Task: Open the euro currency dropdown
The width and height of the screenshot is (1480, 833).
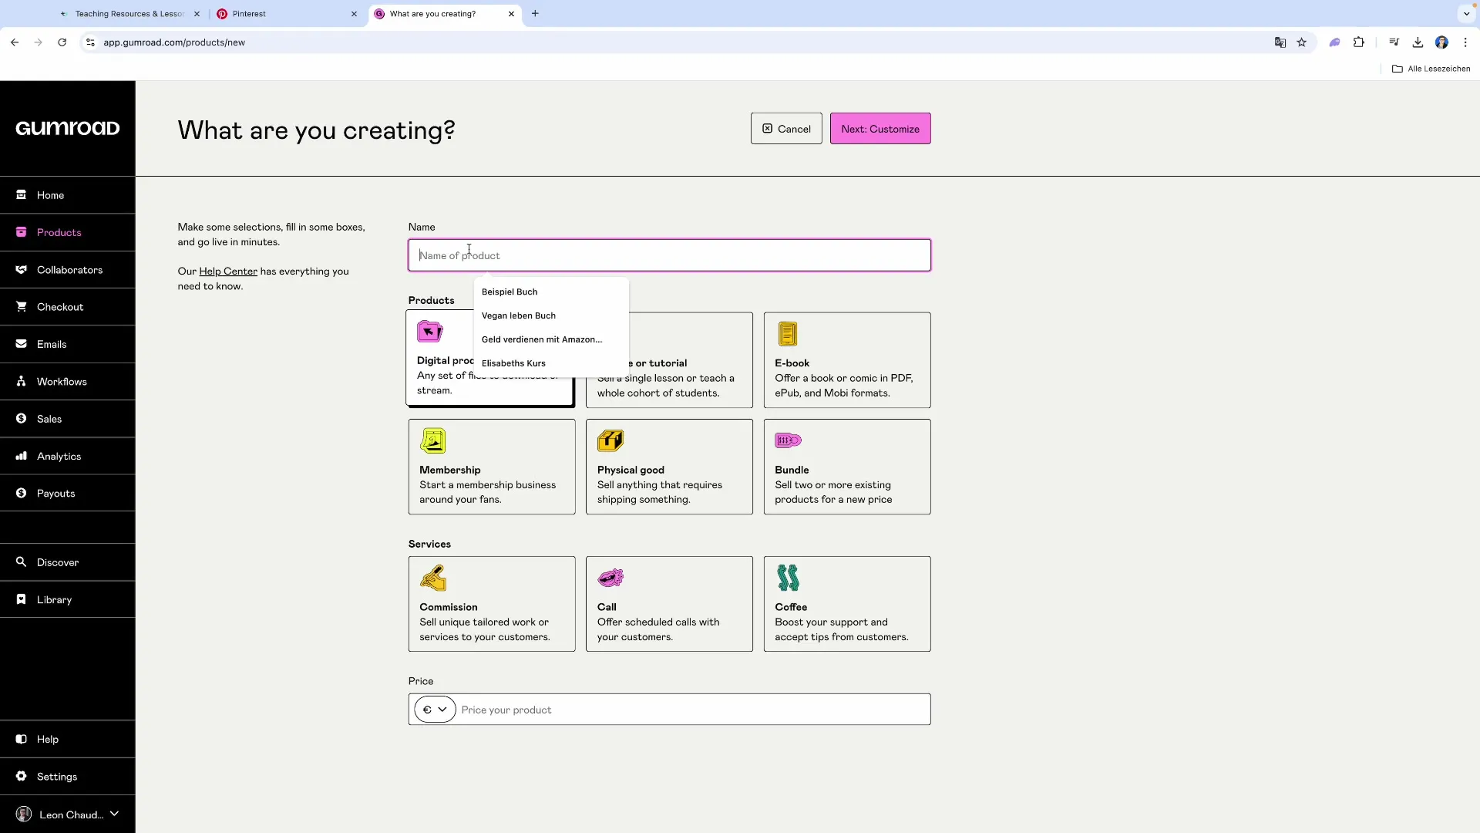Action: [435, 710]
